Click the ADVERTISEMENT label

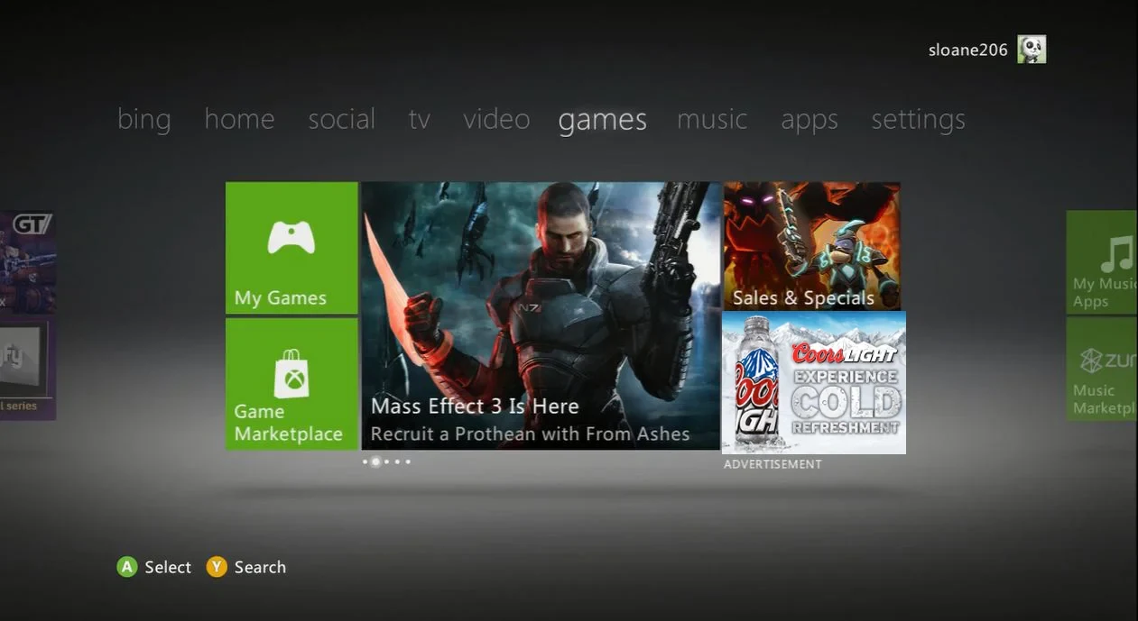[x=773, y=464]
